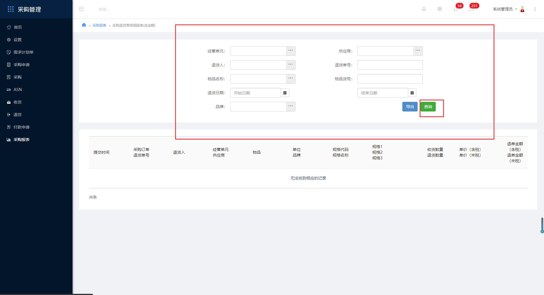
Task: Expand the 系统管理员 user dropdown
Action: tap(505, 9)
